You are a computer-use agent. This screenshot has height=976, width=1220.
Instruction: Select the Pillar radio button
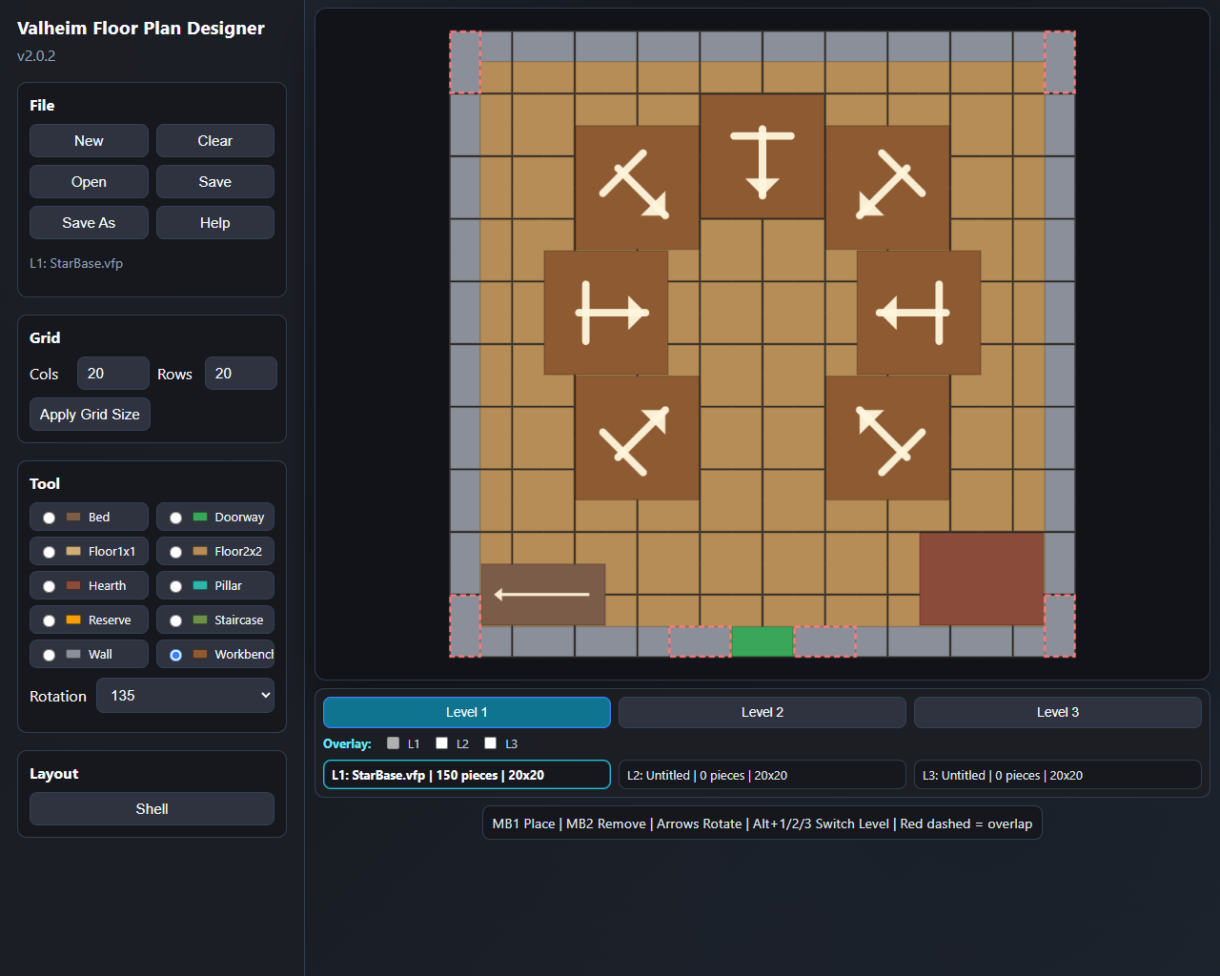point(175,586)
